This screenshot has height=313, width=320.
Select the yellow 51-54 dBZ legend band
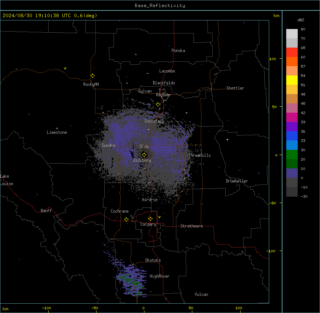click(292, 80)
